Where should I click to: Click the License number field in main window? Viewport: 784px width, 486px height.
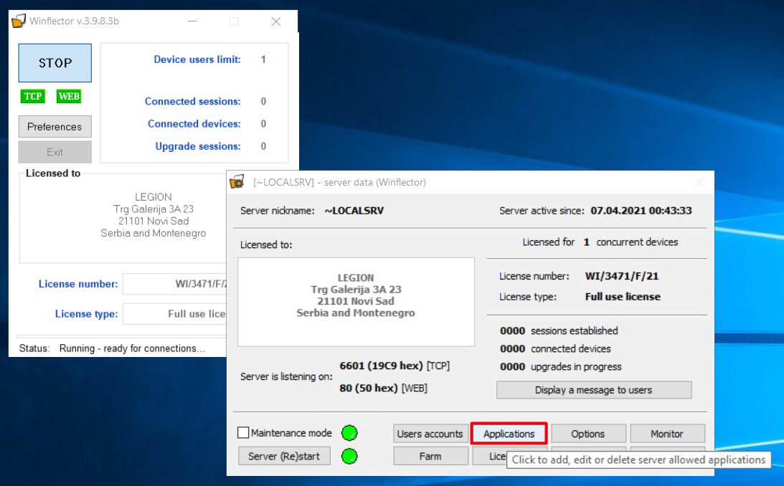click(x=174, y=284)
